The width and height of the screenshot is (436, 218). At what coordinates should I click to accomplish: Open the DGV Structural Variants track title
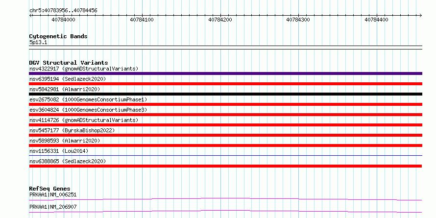[69, 63]
